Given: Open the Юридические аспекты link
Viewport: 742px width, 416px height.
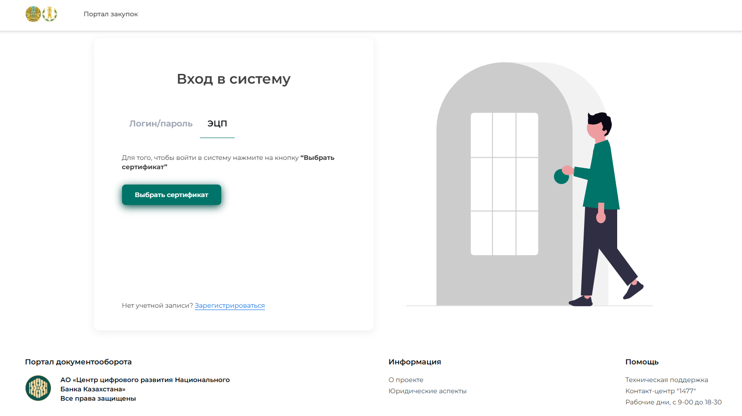Looking at the screenshot, I should (427, 391).
